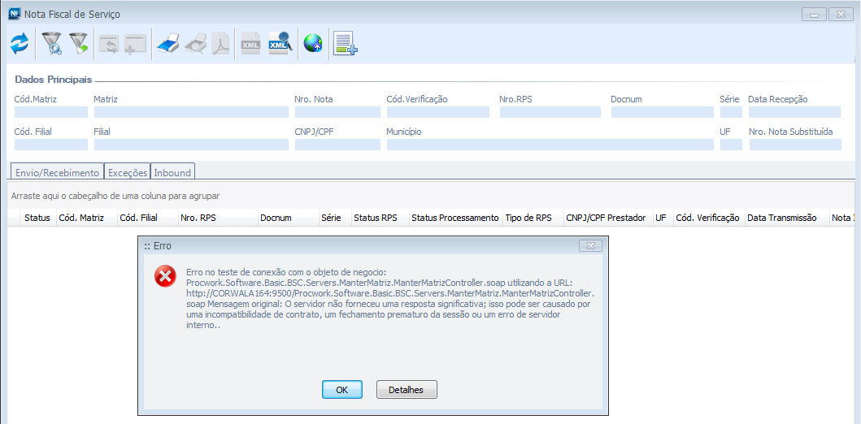The width and height of the screenshot is (861, 424).
Task: Minimize the Nota Fiscal de Serviço window
Action: [814, 15]
